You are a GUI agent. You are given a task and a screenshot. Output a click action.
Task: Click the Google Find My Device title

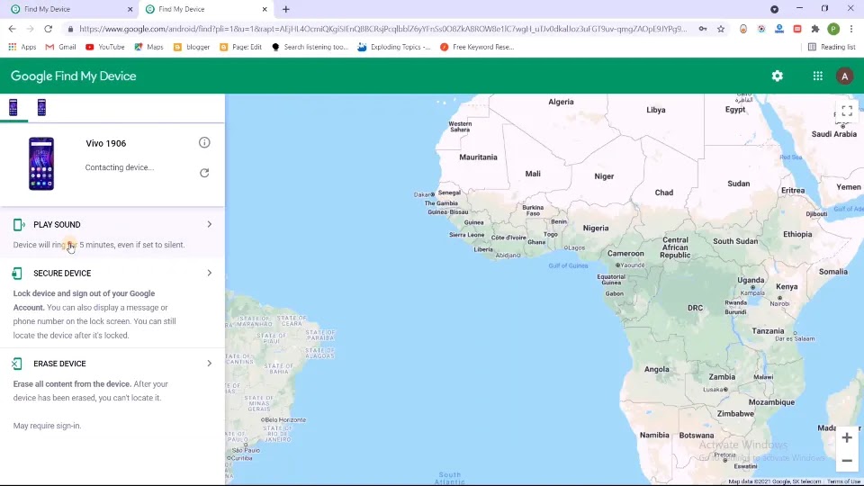(x=73, y=76)
